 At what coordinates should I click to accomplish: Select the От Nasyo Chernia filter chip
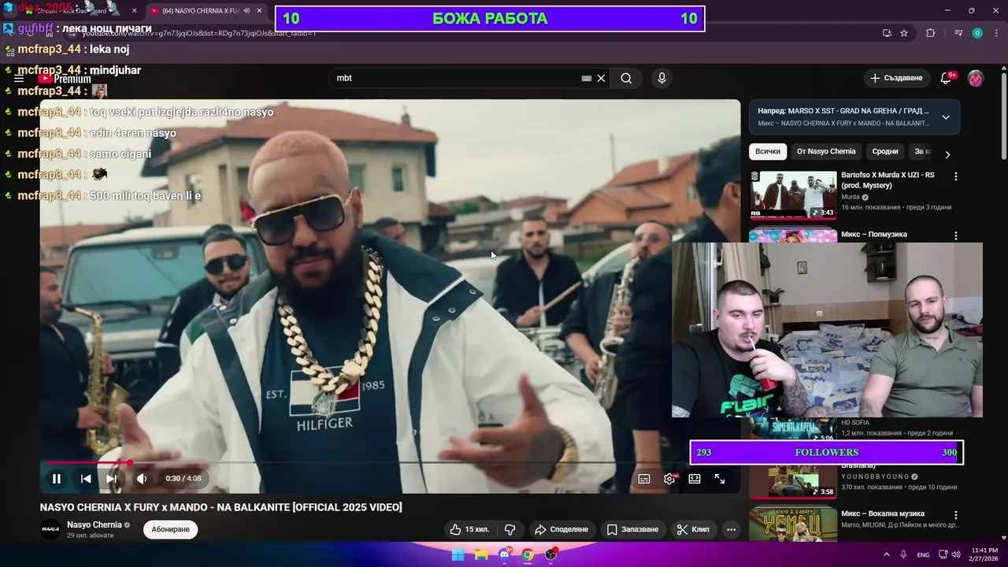coord(826,151)
